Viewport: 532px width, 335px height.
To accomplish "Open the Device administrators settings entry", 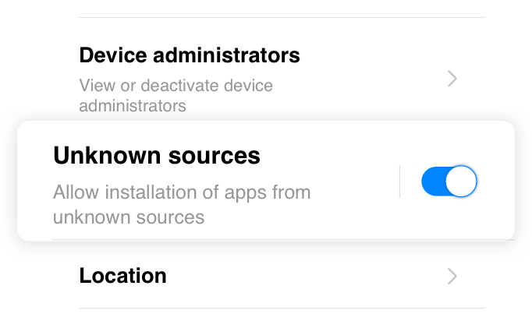I will click(x=190, y=56).
